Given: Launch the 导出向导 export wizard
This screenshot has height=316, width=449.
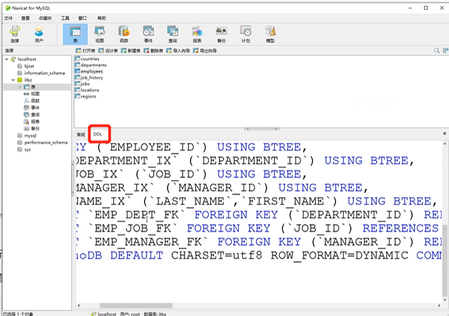Looking at the screenshot, I should pyautogui.click(x=205, y=50).
